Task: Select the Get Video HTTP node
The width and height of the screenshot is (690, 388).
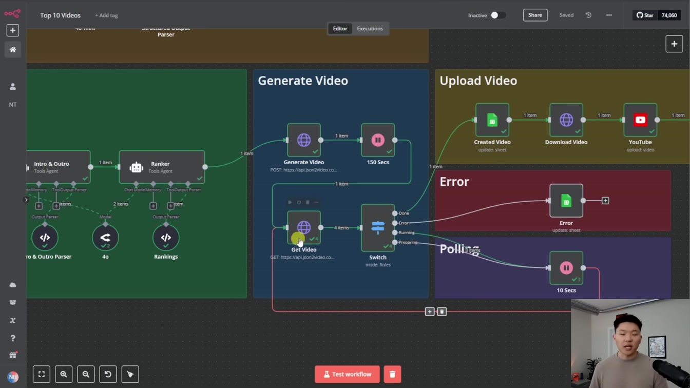Action: pos(304,227)
